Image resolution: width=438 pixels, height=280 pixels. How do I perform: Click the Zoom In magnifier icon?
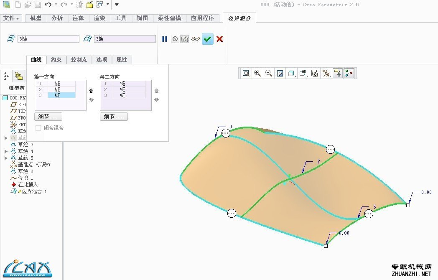(x=257, y=73)
